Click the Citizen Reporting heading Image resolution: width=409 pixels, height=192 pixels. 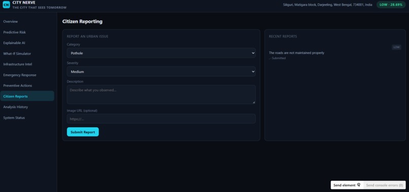point(82,22)
